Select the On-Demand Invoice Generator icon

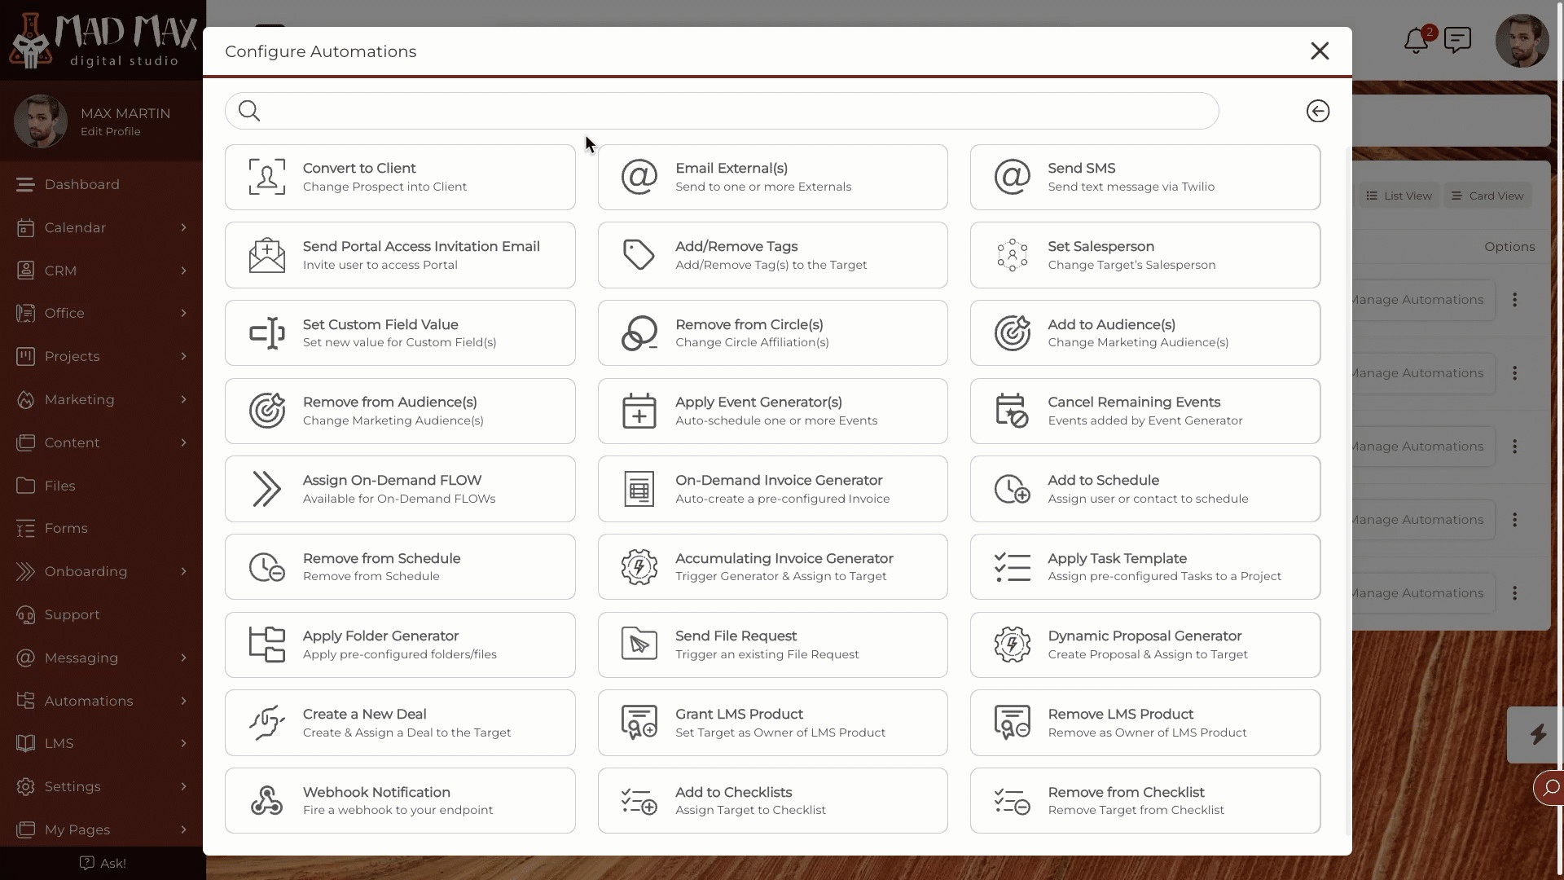[638, 489]
